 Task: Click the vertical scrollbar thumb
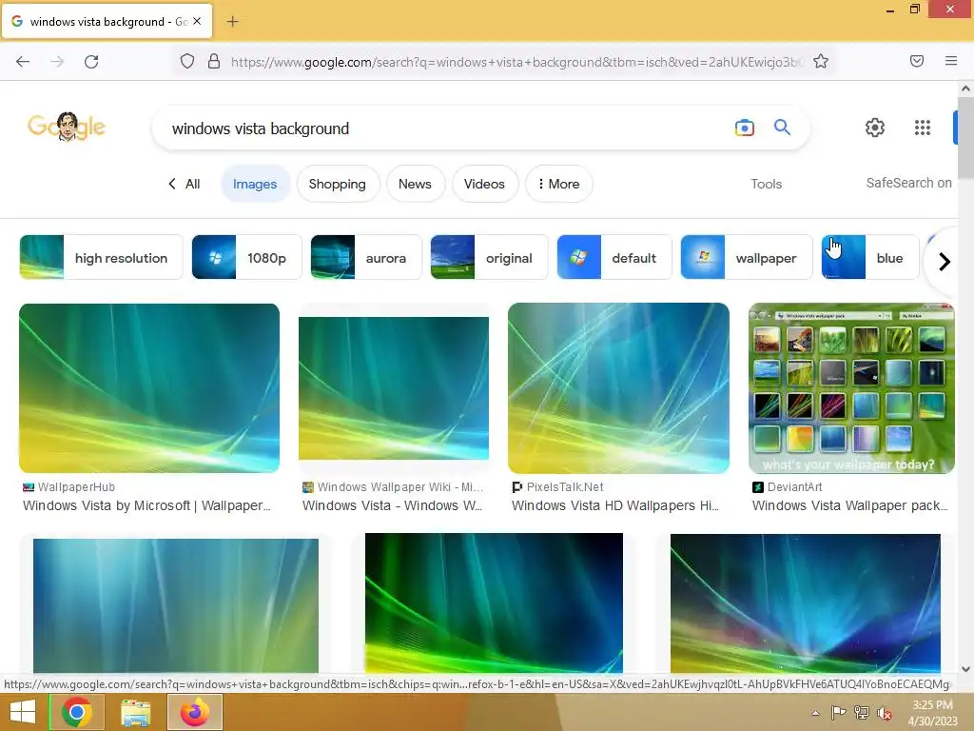965,137
